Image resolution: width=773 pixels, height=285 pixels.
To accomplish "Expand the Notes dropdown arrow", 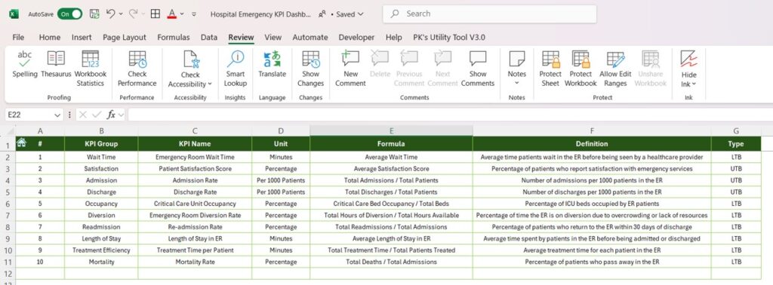I will tap(516, 83).
